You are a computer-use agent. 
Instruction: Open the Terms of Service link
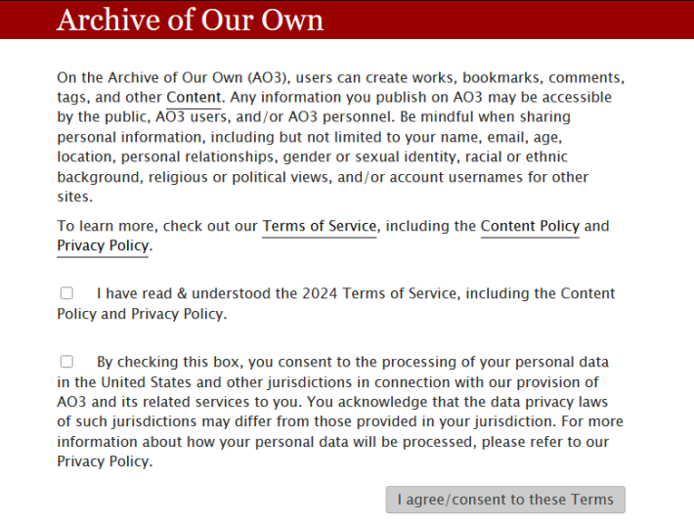(x=319, y=226)
